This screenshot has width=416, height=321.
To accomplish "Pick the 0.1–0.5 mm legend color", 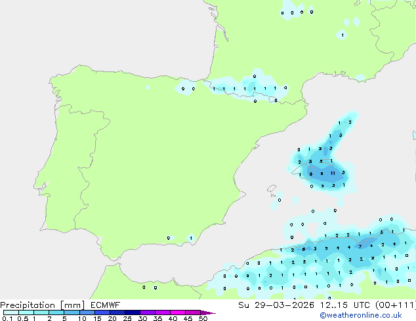I will click(x=11, y=312).
